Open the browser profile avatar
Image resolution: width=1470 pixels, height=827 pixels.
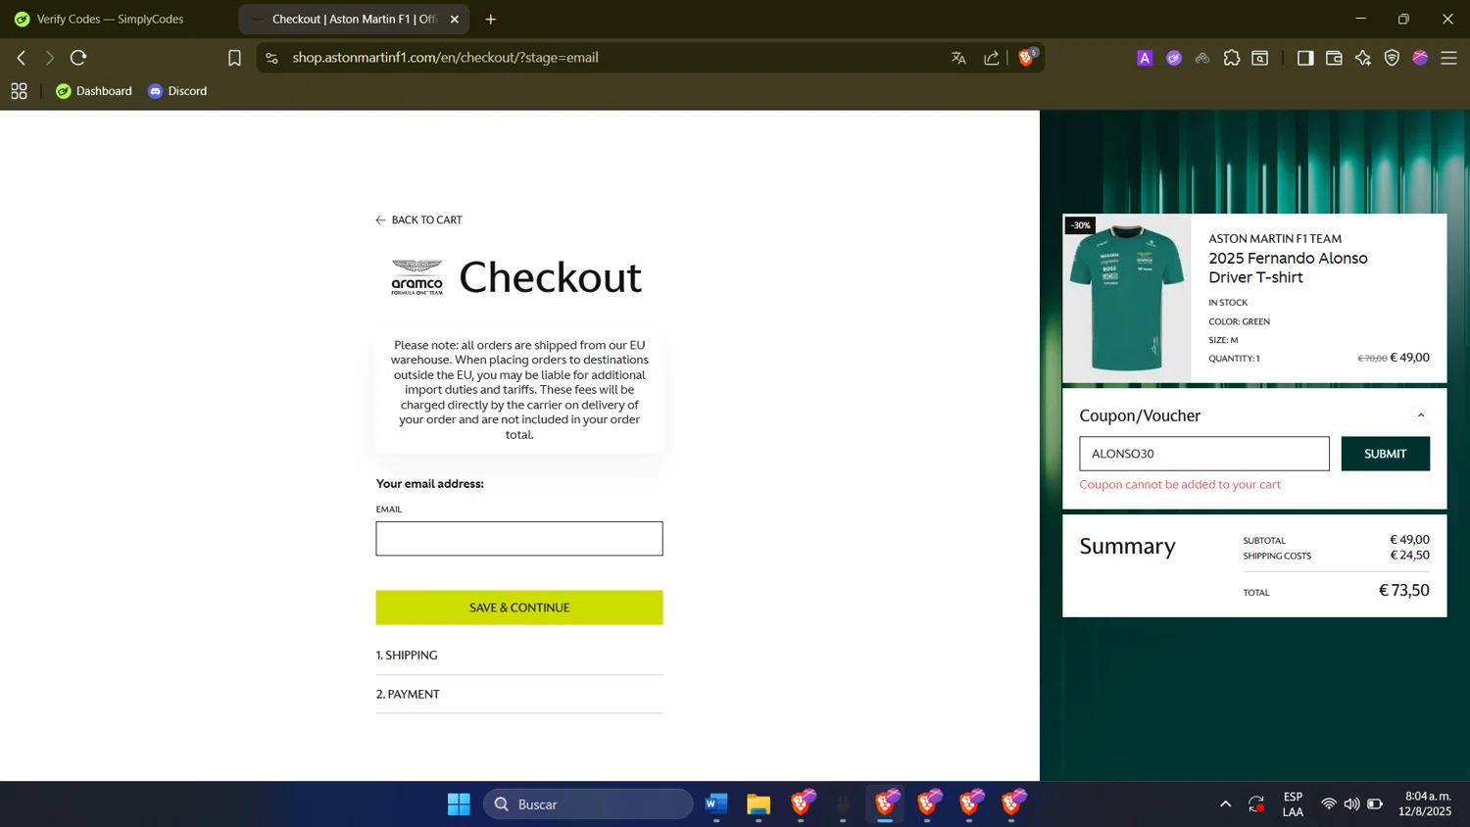1420,58
